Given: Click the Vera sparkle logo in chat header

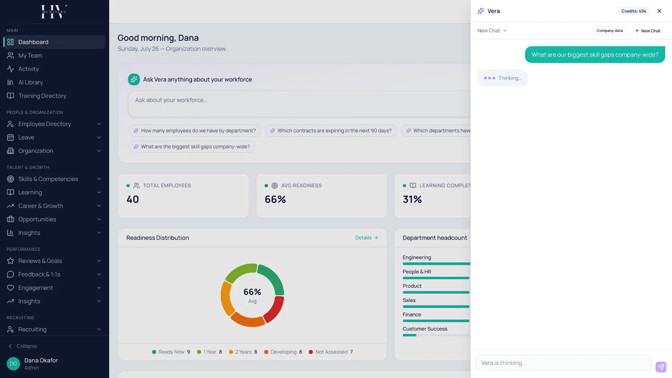Looking at the screenshot, I should (481, 11).
